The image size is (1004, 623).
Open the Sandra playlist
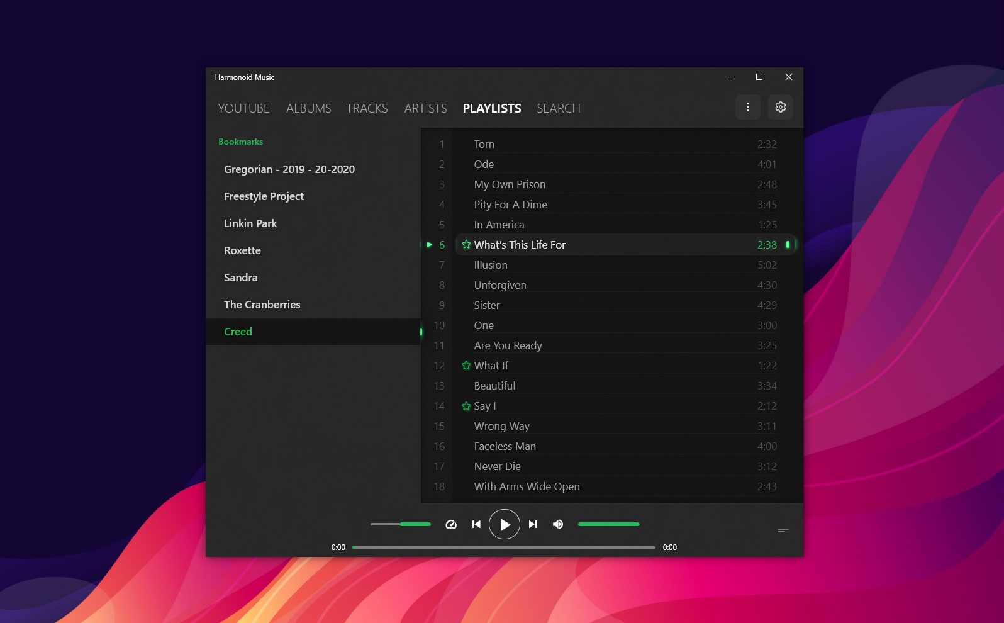click(313, 278)
